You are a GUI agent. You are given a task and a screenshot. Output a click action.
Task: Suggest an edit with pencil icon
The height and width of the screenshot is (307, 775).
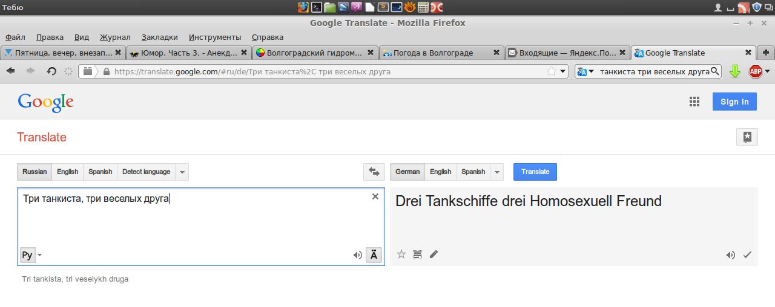[x=434, y=254]
